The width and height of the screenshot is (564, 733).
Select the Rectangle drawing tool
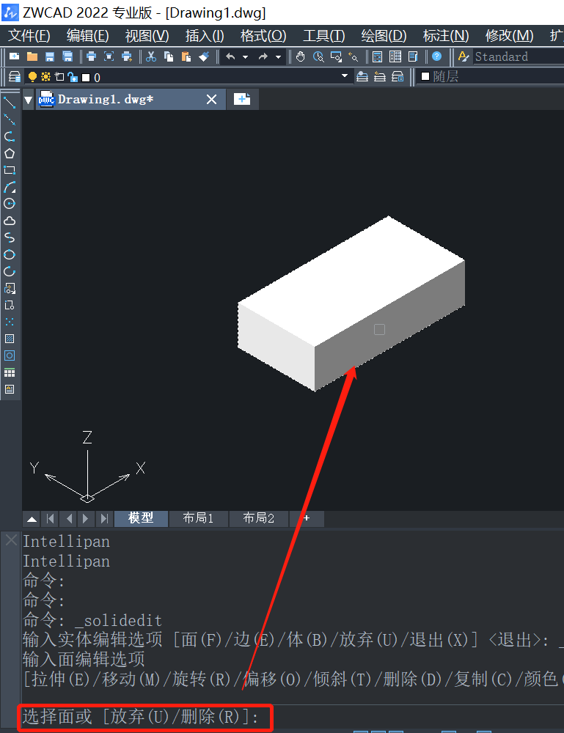pos(10,170)
